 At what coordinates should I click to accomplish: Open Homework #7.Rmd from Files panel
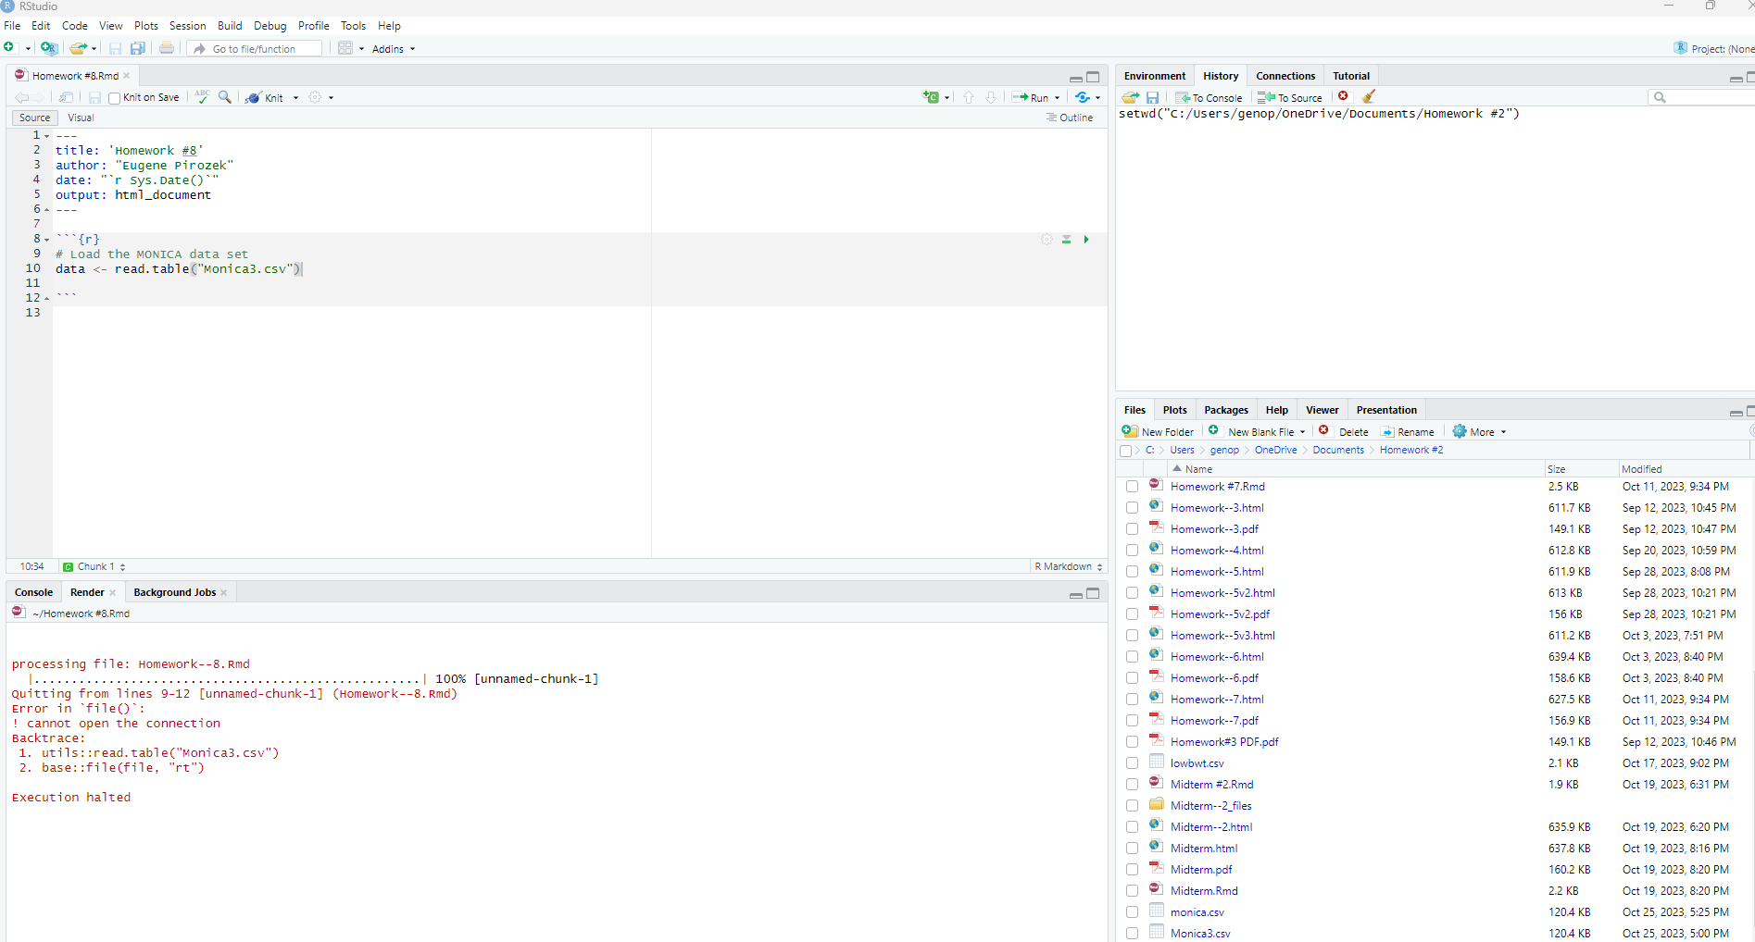click(1217, 486)
